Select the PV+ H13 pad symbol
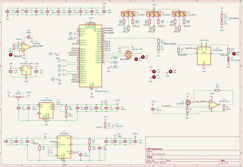 click(x=154, y=71)
